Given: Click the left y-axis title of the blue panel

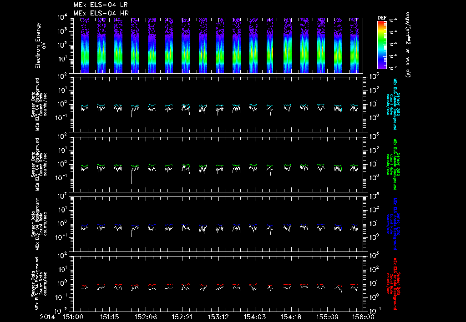Looking at the screenshot, I should 39,224.
